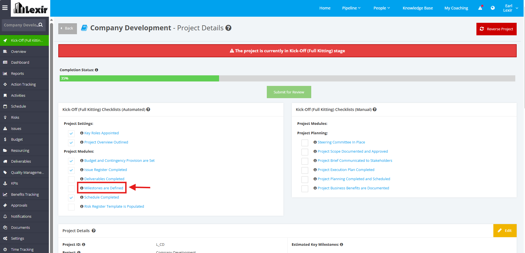Click the Submit for Review button

pos(289,92)
